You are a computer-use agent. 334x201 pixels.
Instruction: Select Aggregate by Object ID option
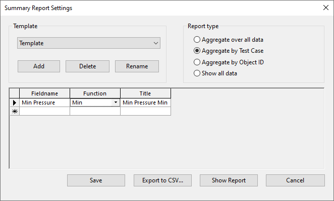pos(197,62)
